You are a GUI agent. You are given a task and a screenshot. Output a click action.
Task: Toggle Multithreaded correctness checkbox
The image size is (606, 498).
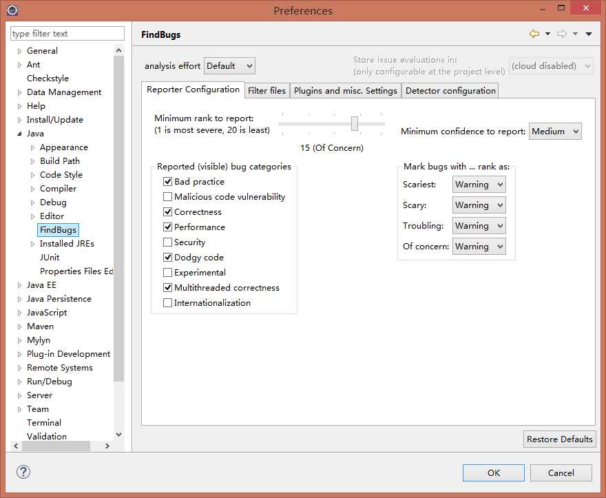point(167,287)
